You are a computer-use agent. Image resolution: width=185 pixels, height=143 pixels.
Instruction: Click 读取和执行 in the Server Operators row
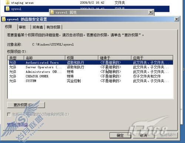tap(75, 67)
